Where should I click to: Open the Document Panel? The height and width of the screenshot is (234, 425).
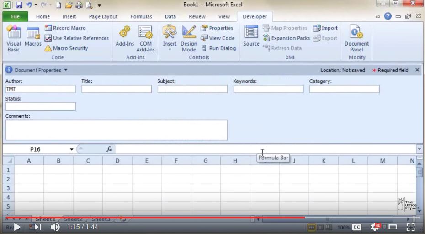click(356, 38)
